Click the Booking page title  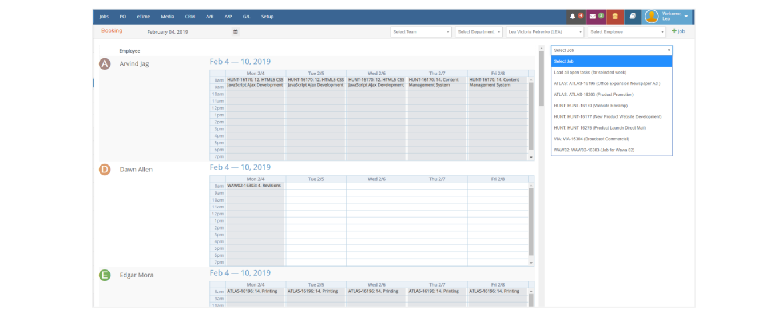[112, 31]
